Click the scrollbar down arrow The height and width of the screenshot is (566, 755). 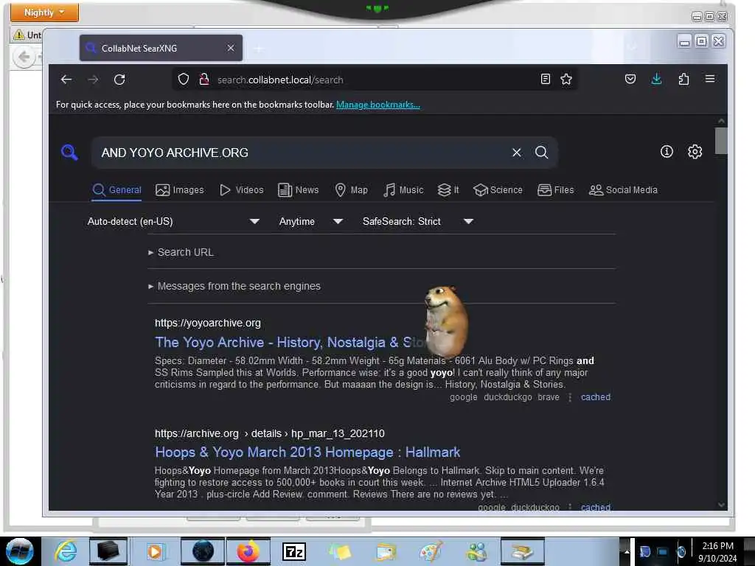tap(721, 505)
